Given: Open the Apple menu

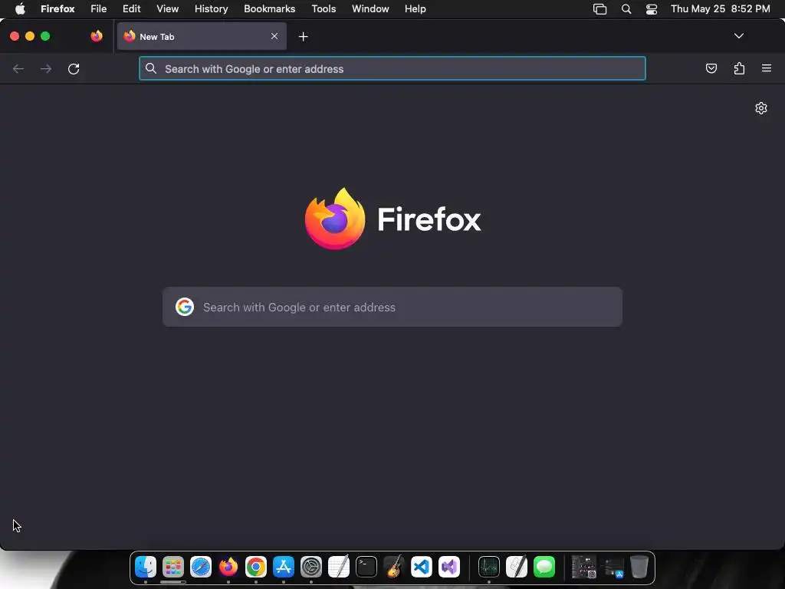Looking at the screenshot, I should click(20, 8).
